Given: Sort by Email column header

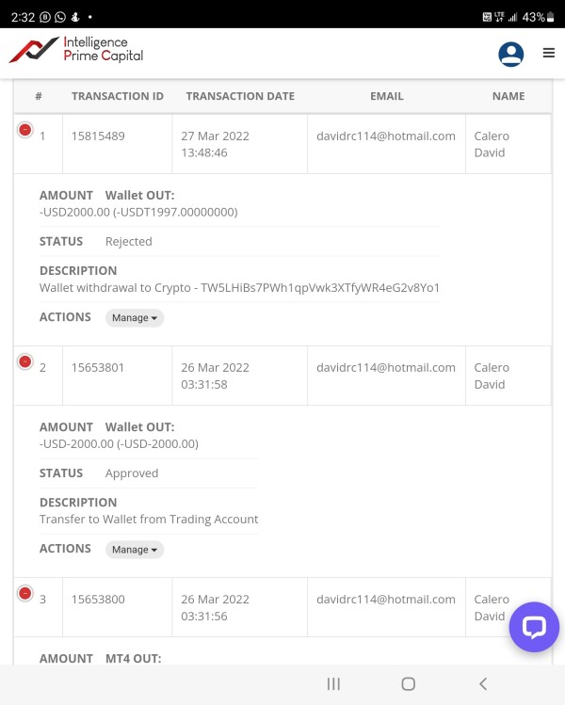Looking at the screenshot, I should pos(386,96).
